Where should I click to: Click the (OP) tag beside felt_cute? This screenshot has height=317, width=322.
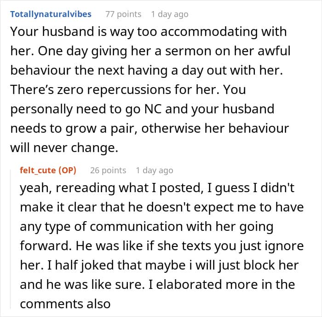(68, 170)
